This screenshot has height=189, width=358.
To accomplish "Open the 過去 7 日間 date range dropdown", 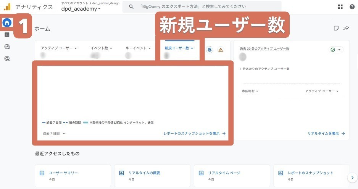I will [x=54, y=134].
